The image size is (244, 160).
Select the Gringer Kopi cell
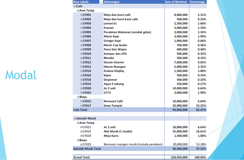pyautogui.click(x=112, y=41)
